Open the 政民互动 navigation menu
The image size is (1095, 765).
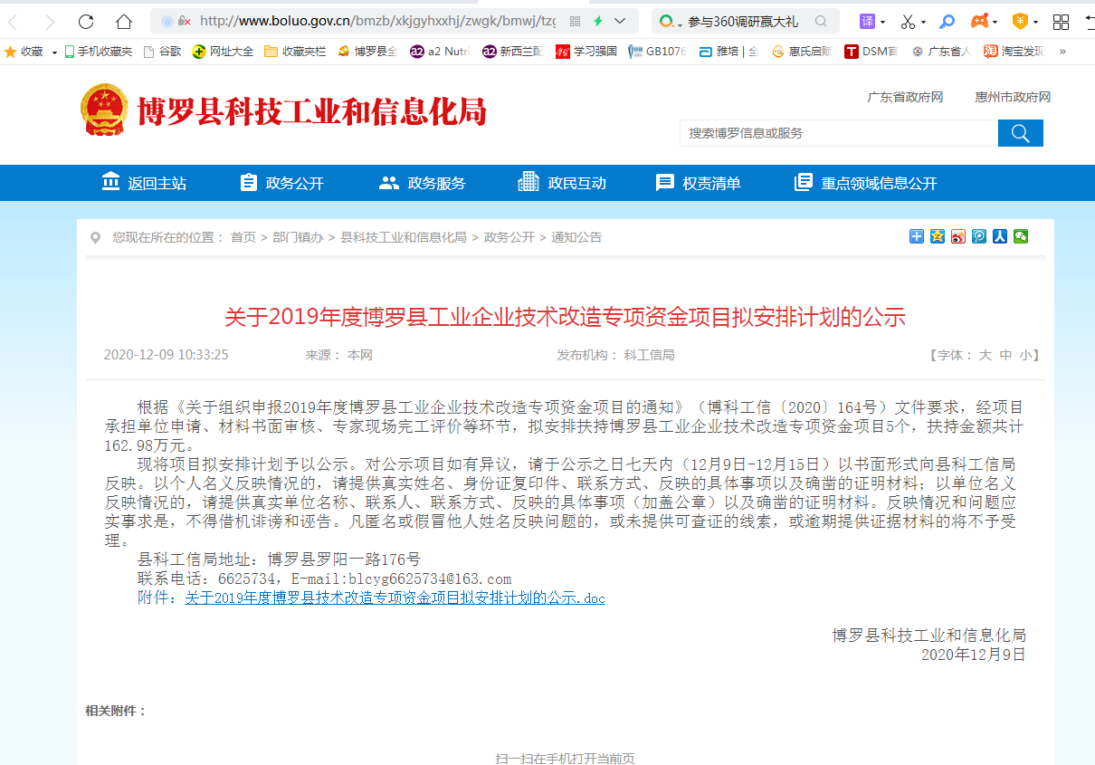[562, 183]
